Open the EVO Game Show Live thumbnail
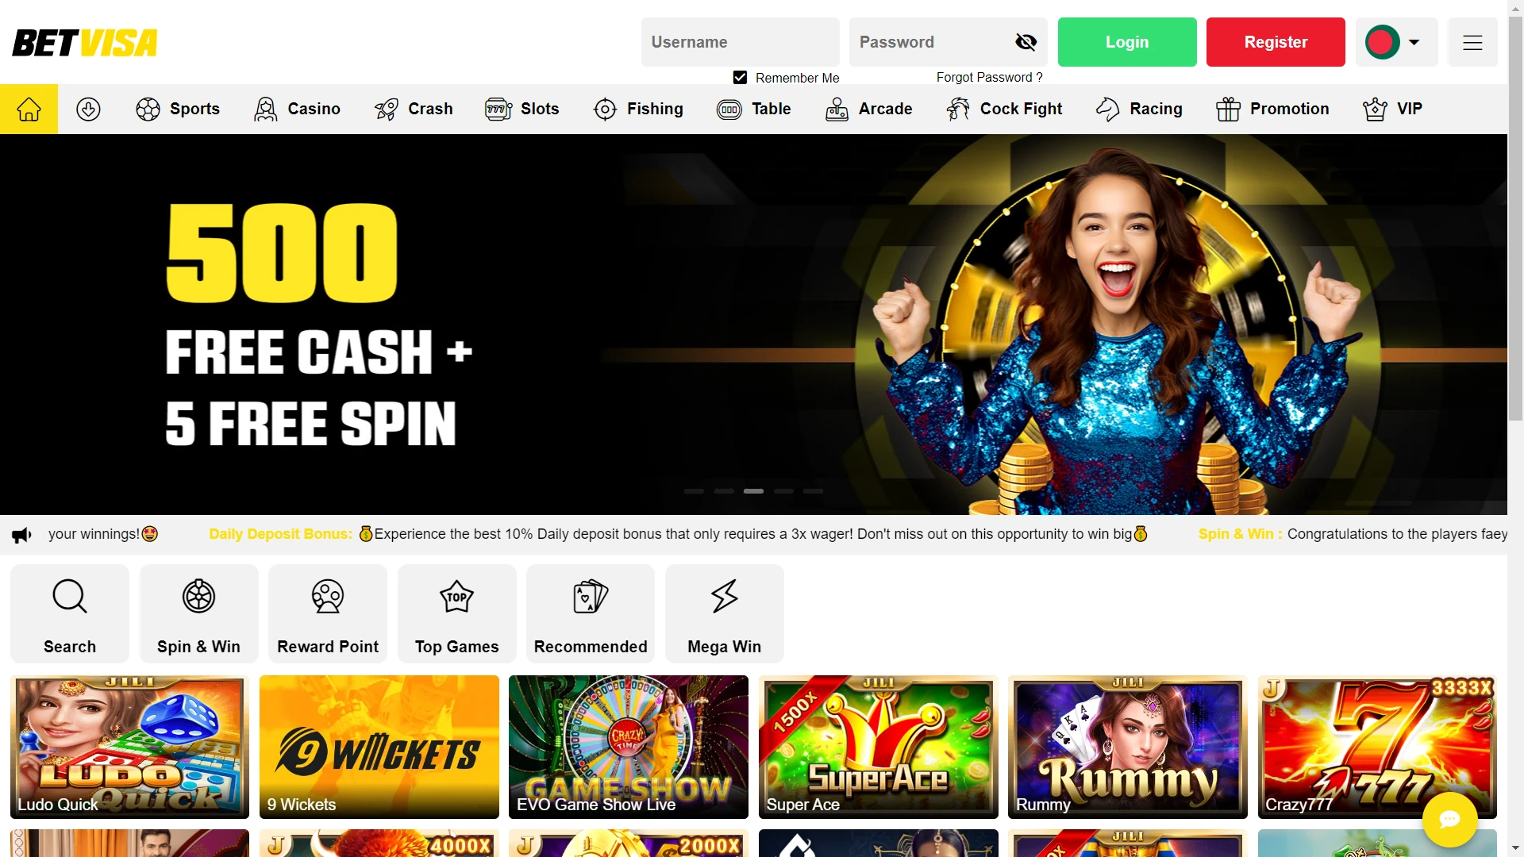This screenshot has height=857, width=1524. click(x=629, y=747)
